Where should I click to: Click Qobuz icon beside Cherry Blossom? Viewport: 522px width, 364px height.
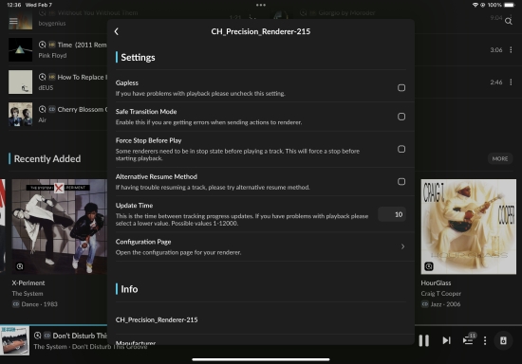(43, 109)
